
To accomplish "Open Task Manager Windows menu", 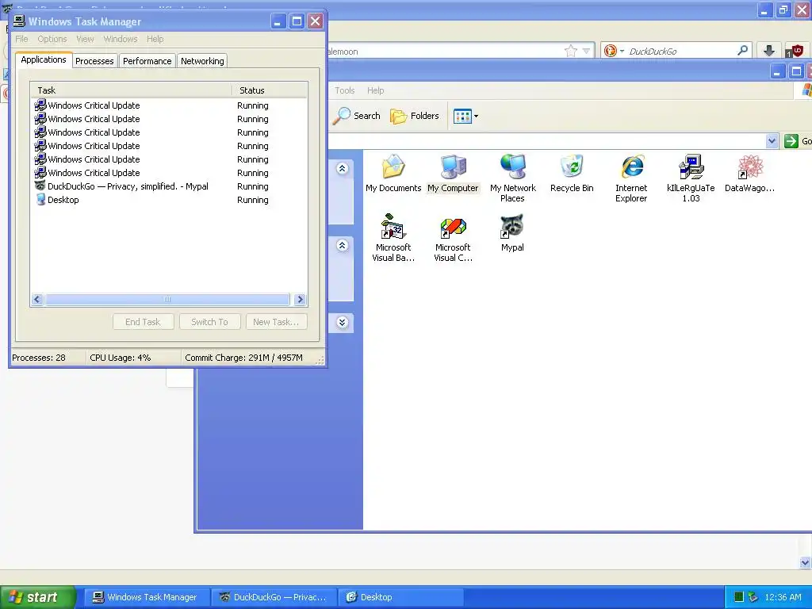I will [121, 39].
